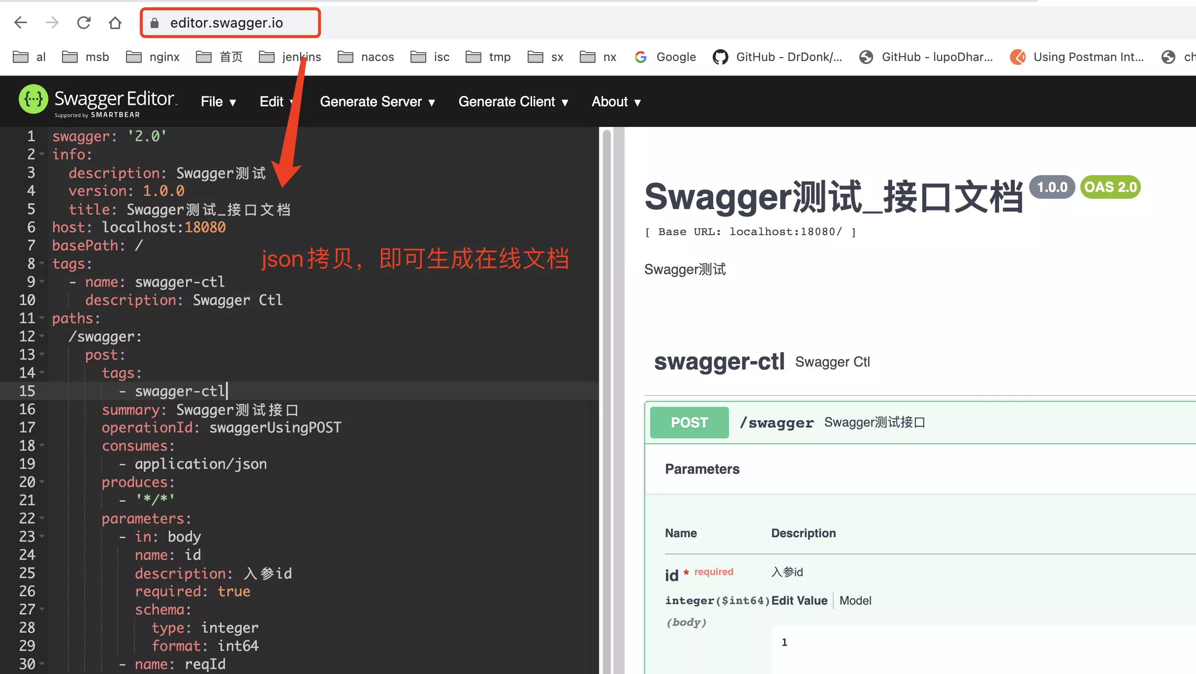The image size is (1196, 674).
Task: Open the About menu
Action: click(x=616, y=102)
